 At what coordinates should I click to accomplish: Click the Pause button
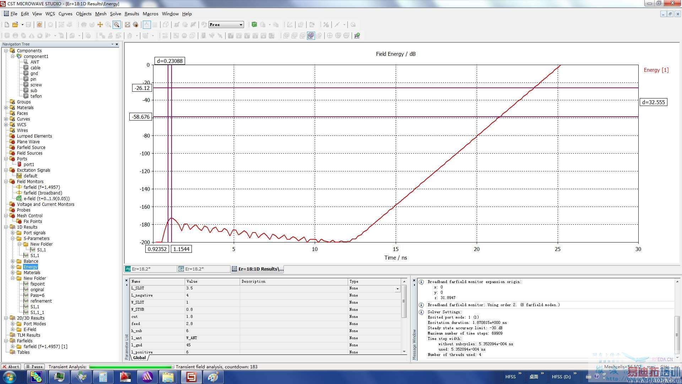point(34,367)
